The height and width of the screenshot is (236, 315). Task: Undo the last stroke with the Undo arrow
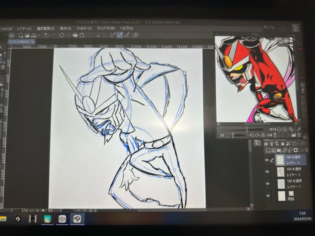[x=46, y=35]
